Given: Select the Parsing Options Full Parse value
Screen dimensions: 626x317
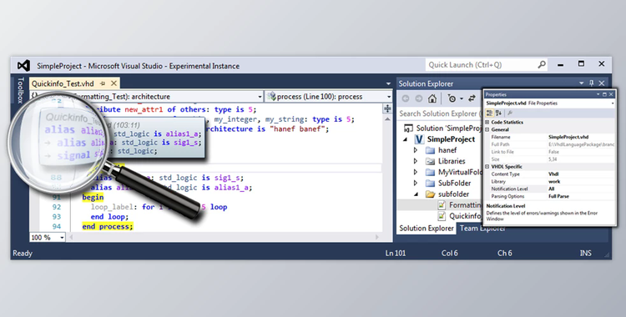Looking at the screenshot, I should 558,196.
